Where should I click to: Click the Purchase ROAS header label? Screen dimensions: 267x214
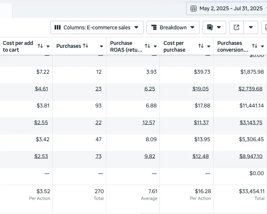(126, 46)
